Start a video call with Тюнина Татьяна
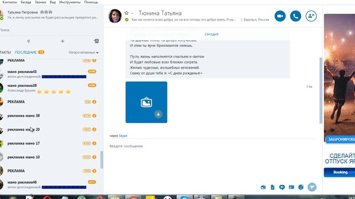This screenshot has width=355, height=199. pos(280,16)
